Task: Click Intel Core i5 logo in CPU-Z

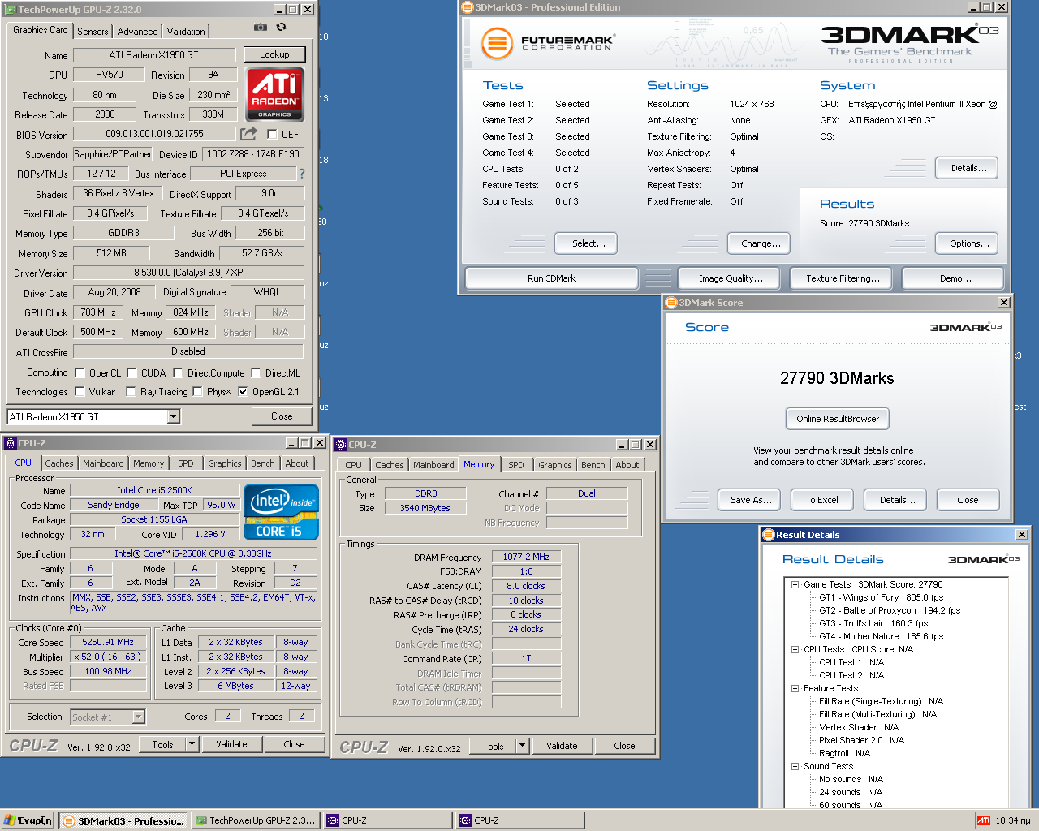Action: 281,511
